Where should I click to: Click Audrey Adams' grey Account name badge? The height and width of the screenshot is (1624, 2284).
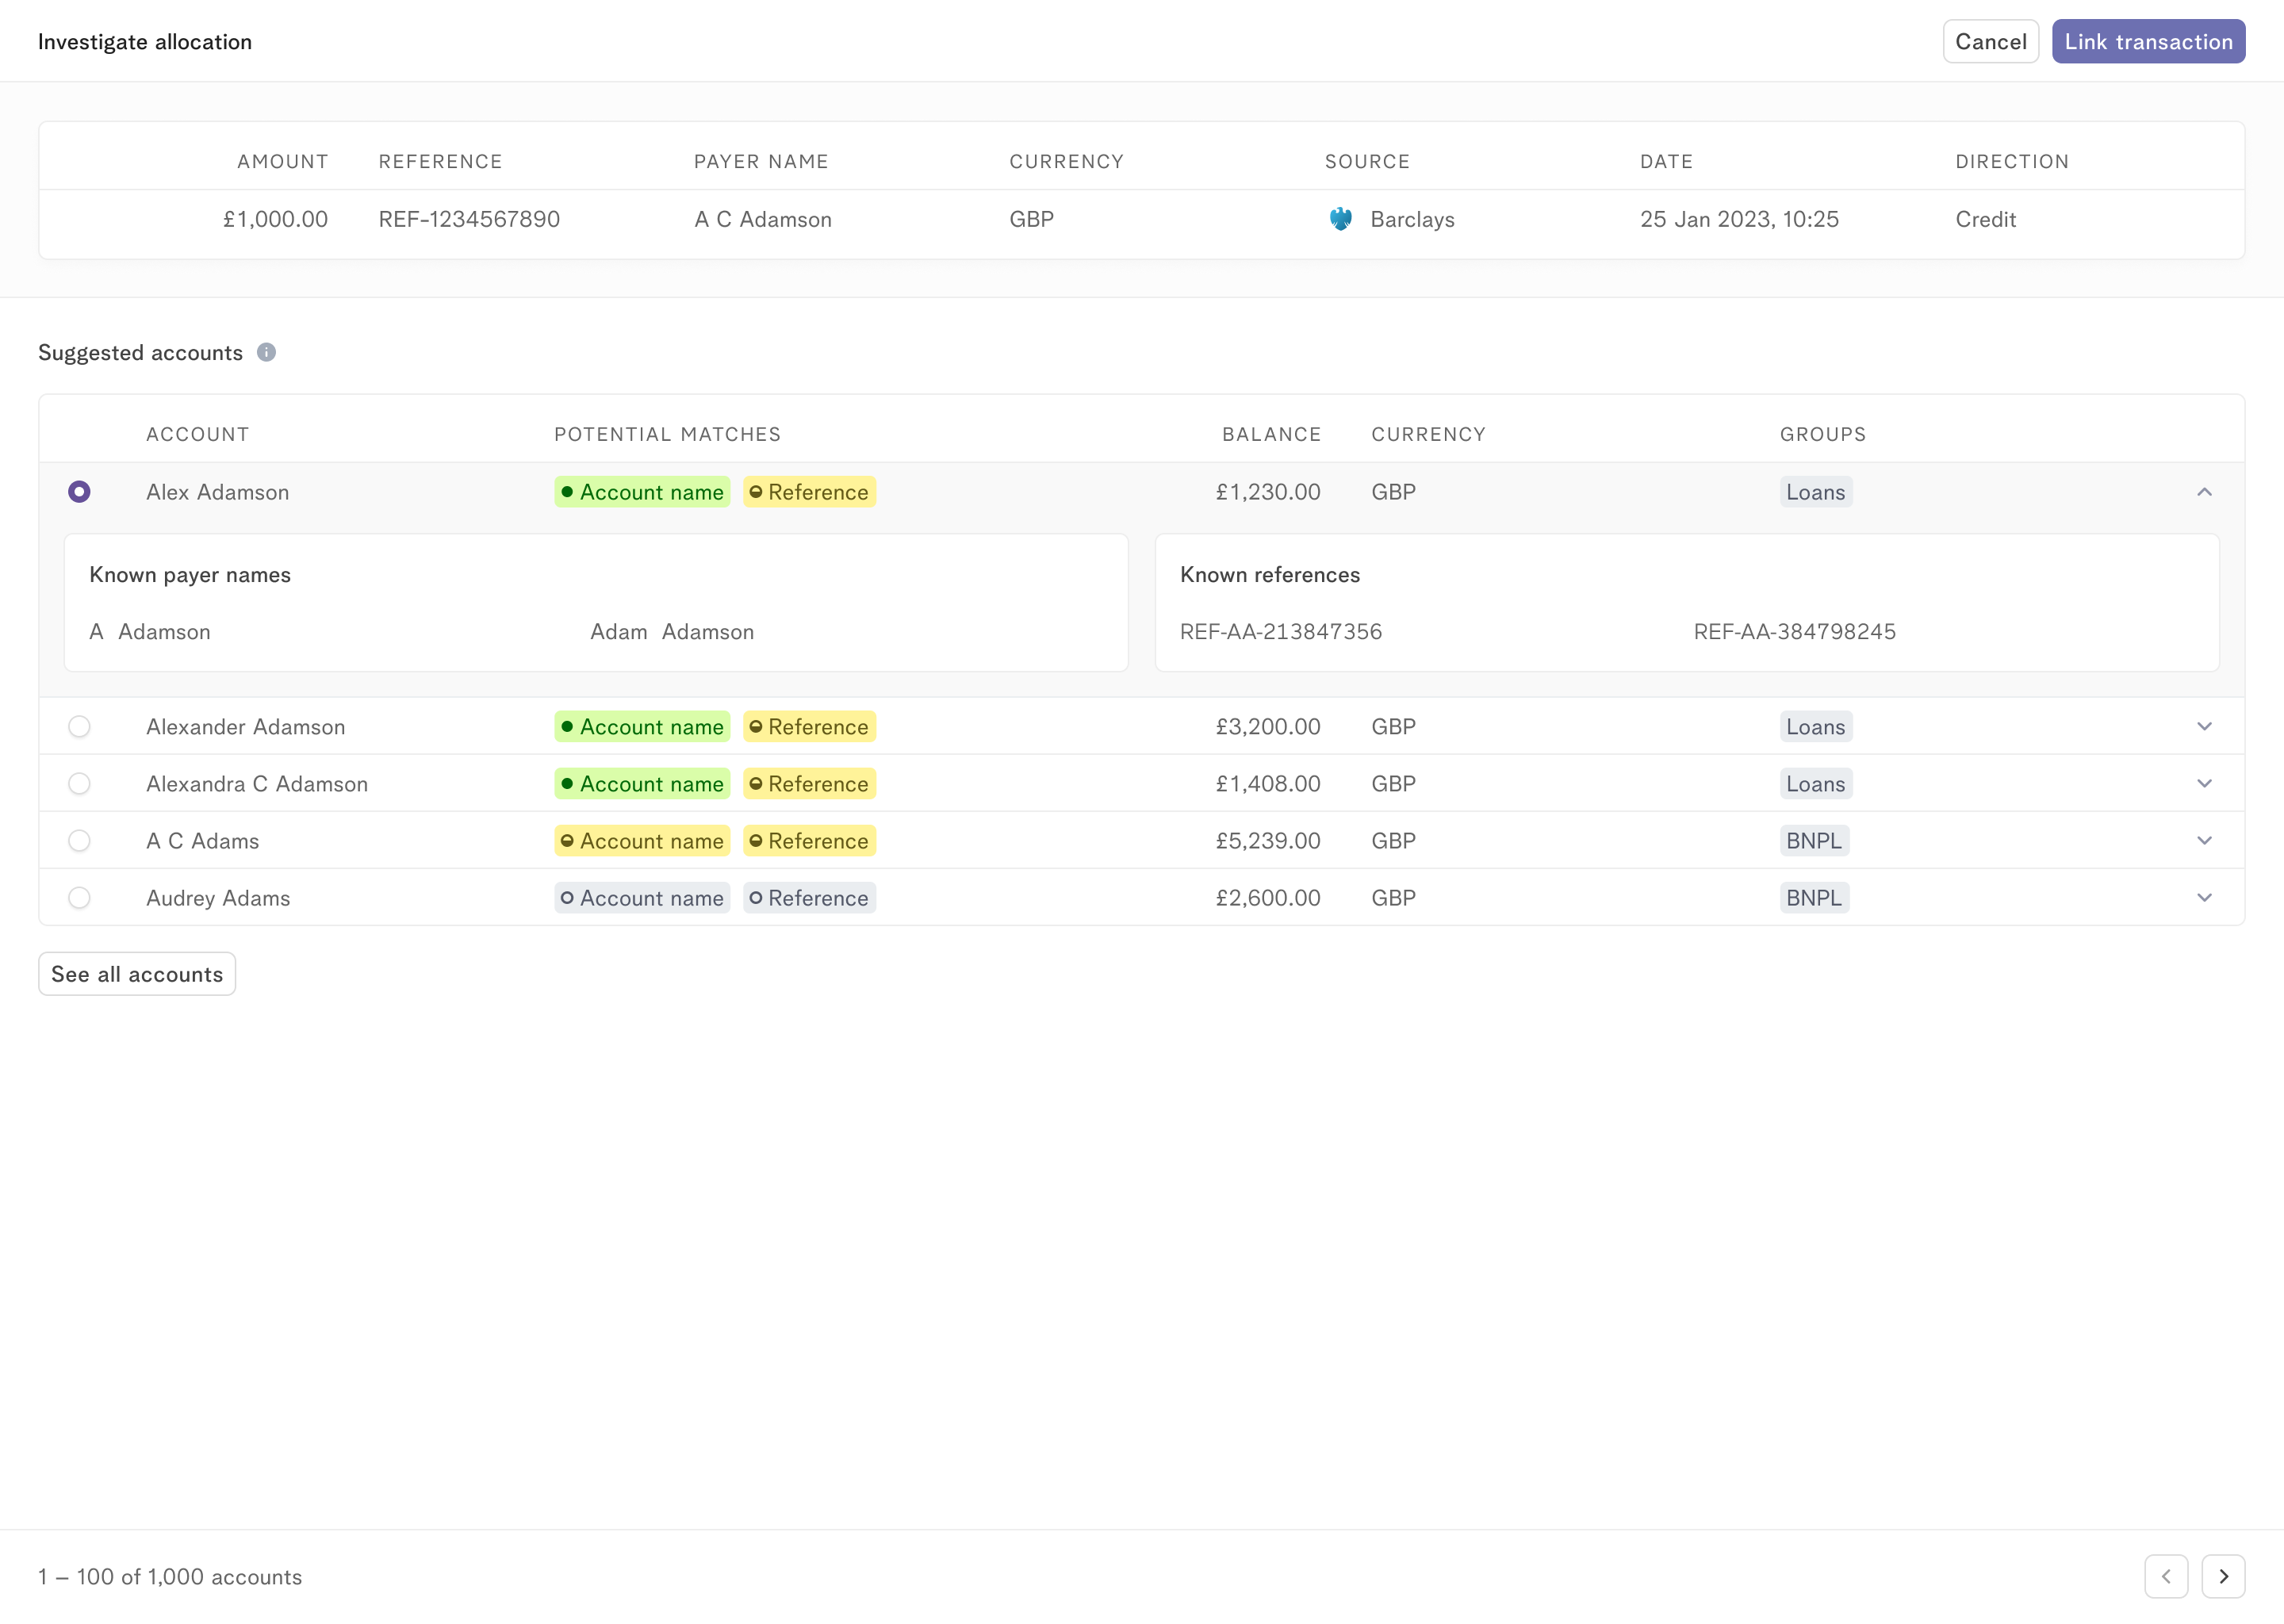coord(642,898)
